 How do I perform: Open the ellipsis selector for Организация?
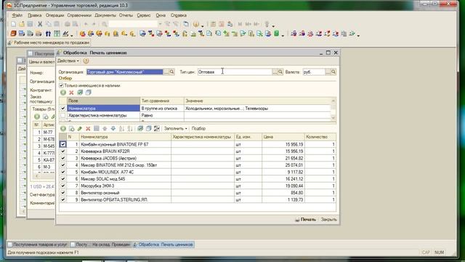point(166,72)
